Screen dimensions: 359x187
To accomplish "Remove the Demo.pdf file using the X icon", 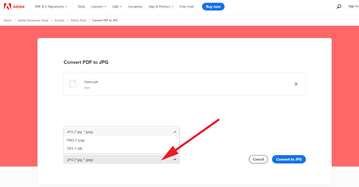I will click(296, 84).
